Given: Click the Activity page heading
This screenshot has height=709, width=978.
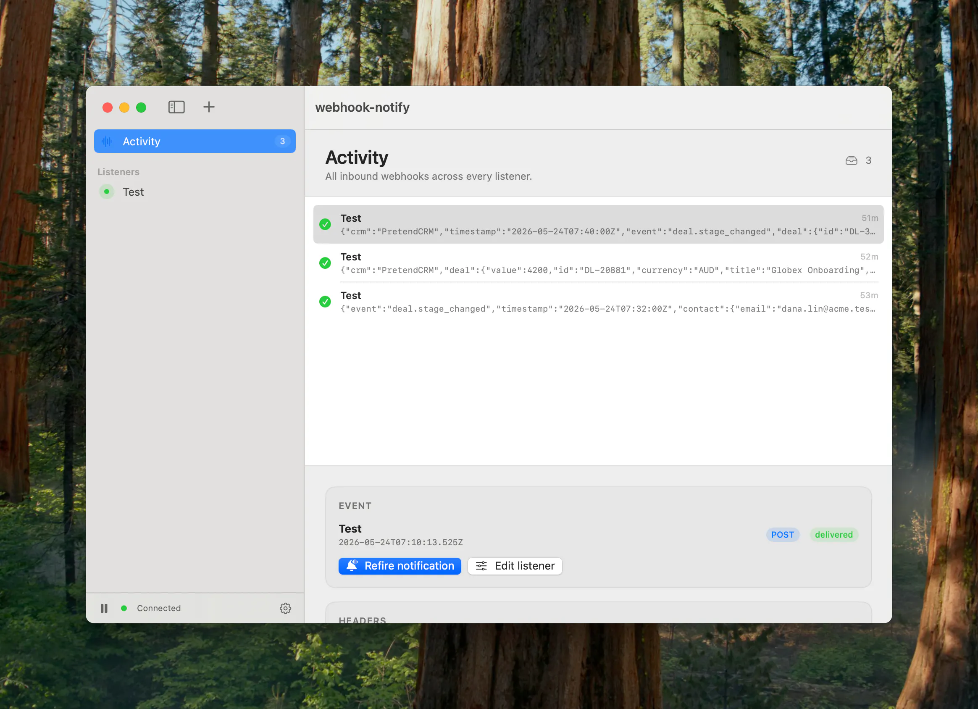Looking at the screenshot, I should (357, 158).
